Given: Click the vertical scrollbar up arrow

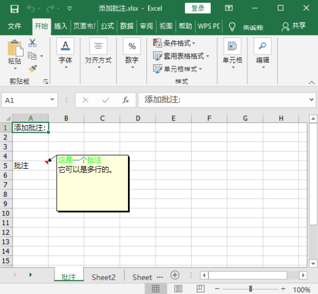Looking at the screenshot, I should point(313,119).
